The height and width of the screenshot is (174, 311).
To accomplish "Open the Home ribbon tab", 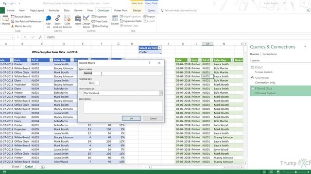I will tap(11, 11).
